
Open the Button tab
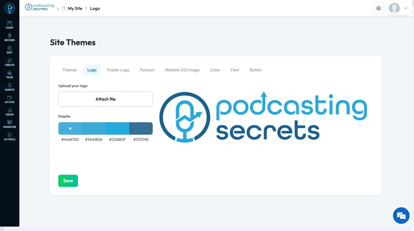256,70
